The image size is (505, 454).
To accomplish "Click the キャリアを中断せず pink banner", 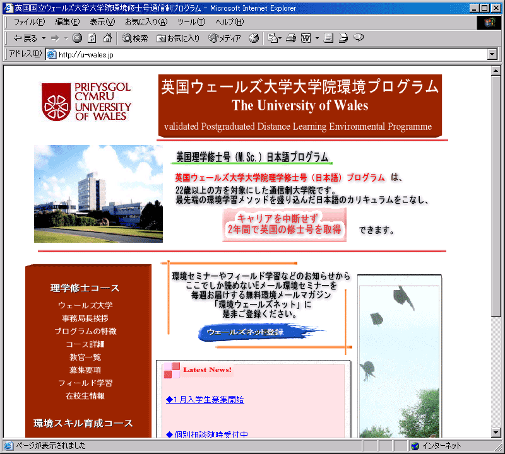I will click(x=285, y=224).
